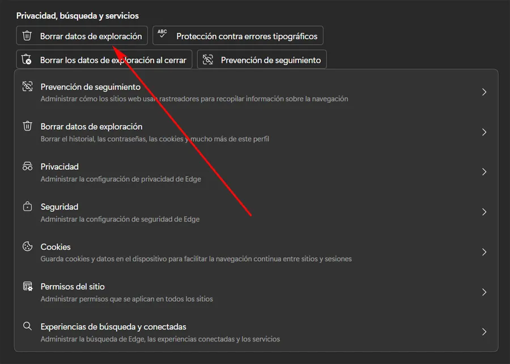
Task: Expand the Permisos del sitio chevron
Action: (x=484, y=292)
